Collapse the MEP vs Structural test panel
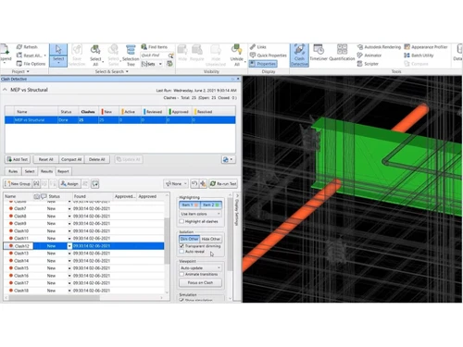 tap(5, 90)
